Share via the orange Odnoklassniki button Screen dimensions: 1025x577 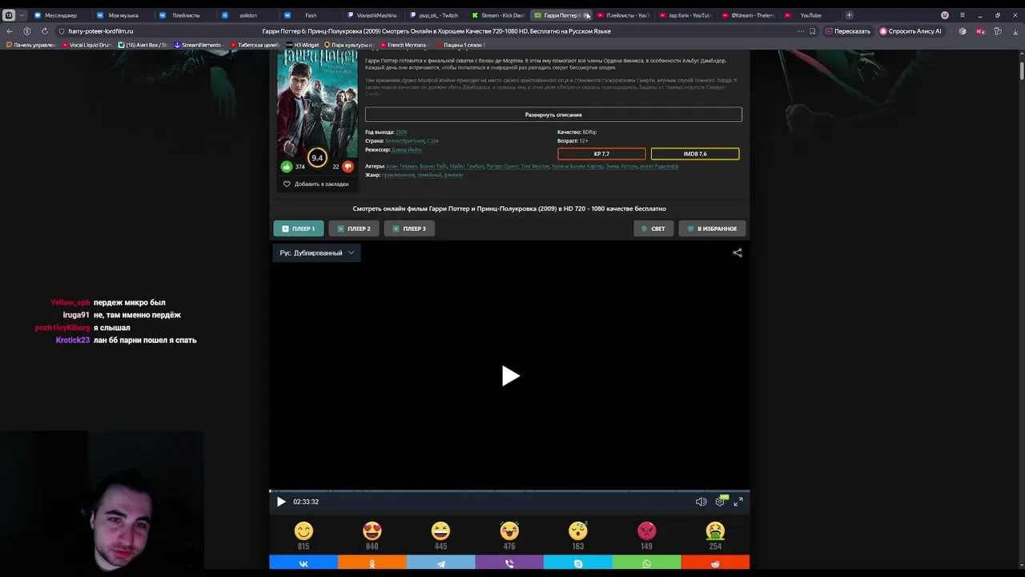pos(372,563)
